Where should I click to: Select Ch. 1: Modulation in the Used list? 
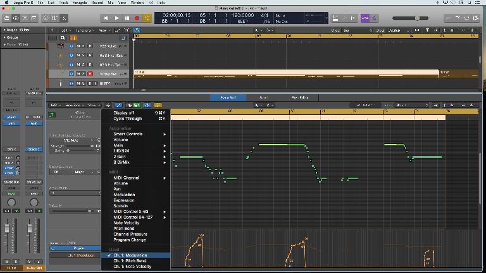(136, 255)
